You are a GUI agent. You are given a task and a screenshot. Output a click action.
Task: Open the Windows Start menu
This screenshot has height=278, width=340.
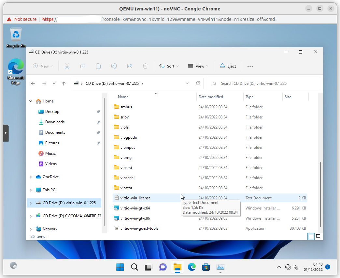coord(120,267)
